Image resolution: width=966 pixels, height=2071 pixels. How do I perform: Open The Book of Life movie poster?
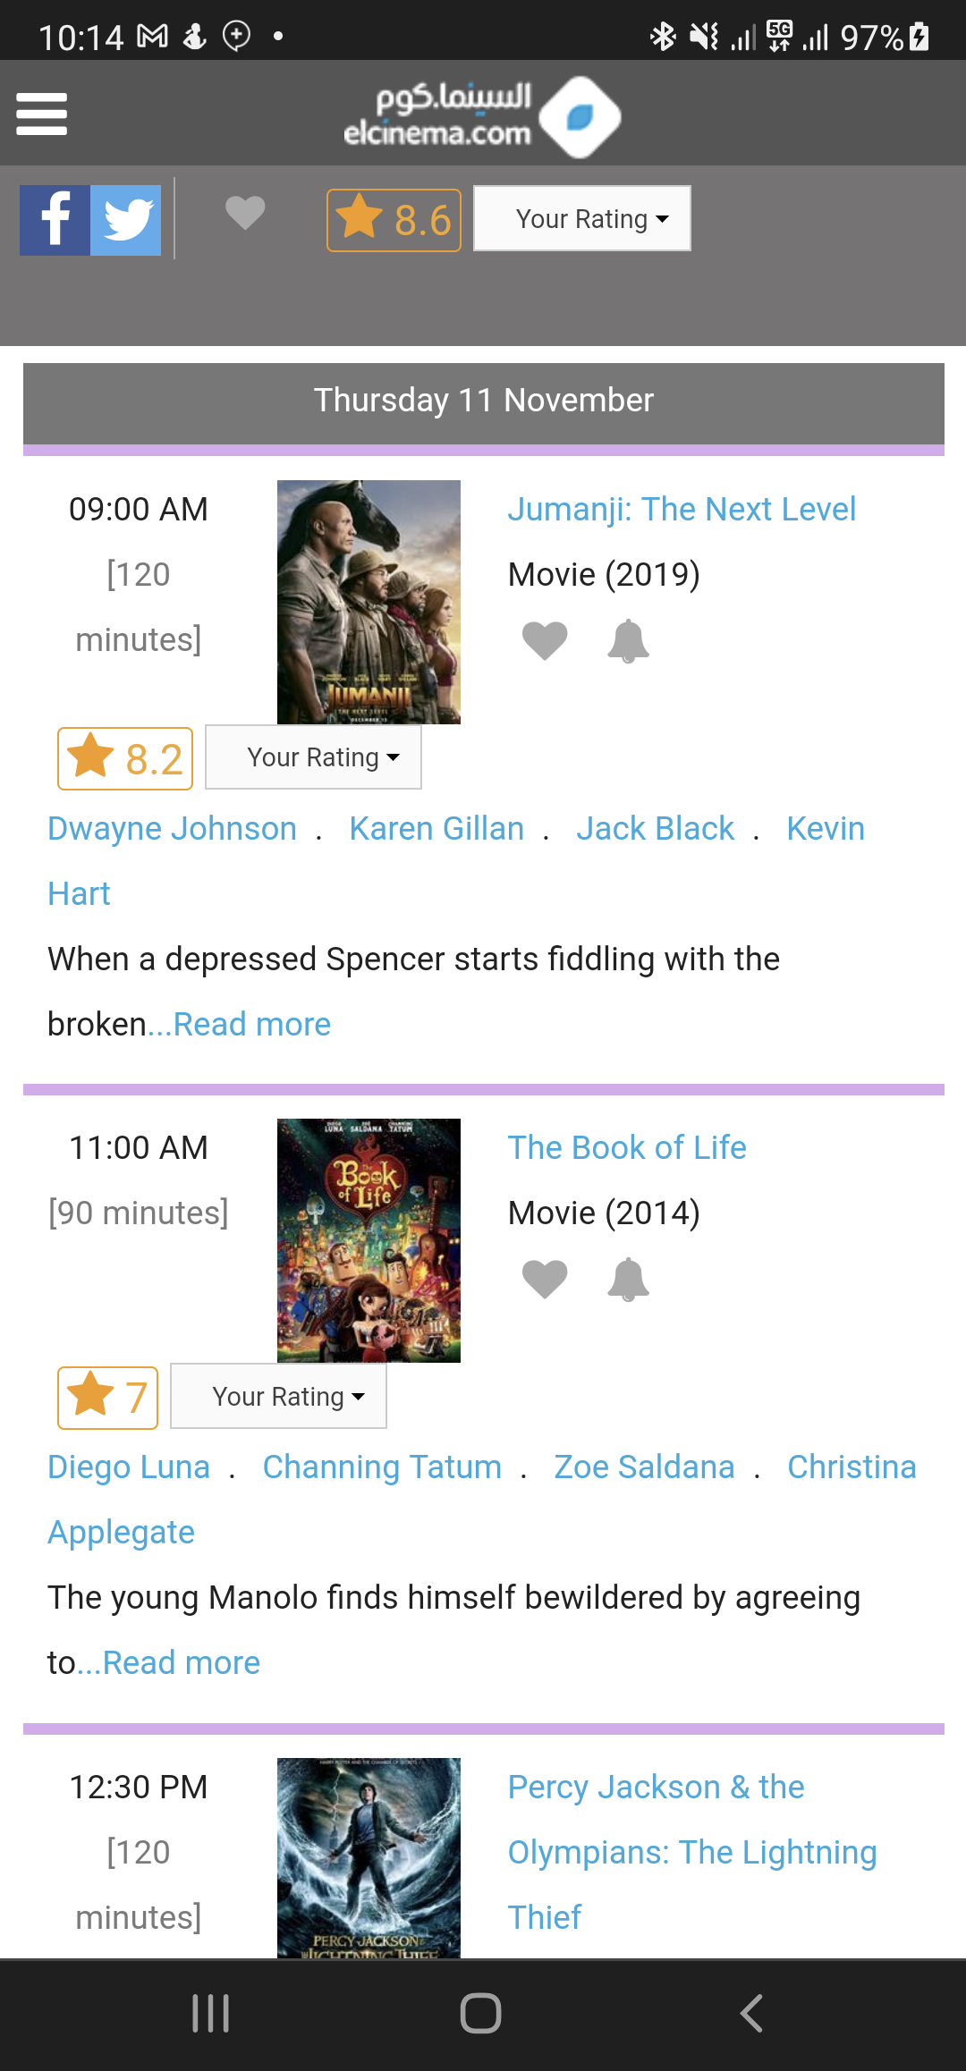pyautogui.click(x=369, y=1240)
